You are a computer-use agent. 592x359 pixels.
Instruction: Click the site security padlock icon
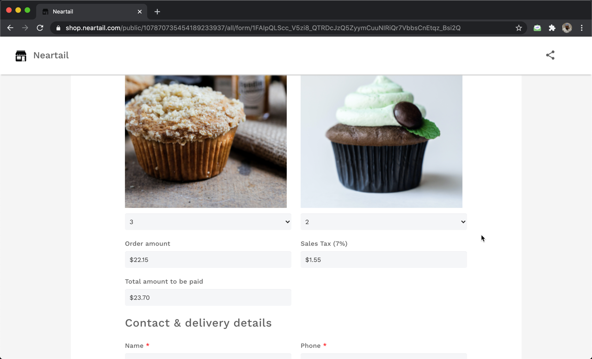tap(58, 28)
